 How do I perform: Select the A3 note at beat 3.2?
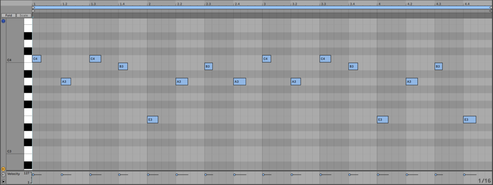point(296,82)
